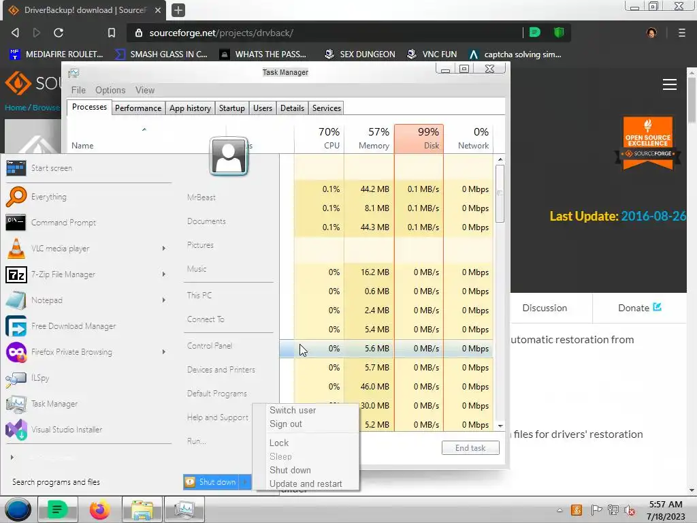Switch to the Services tab
697x523 pixels.
326,108
